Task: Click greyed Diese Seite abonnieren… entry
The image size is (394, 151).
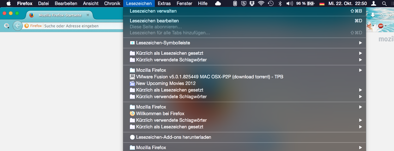Action: pos(245,27)
